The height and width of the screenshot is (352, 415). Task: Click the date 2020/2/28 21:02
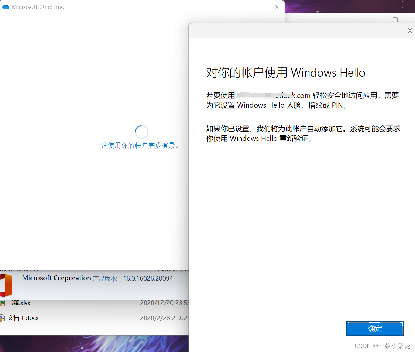pyautogui.click(x=164, y=318)
